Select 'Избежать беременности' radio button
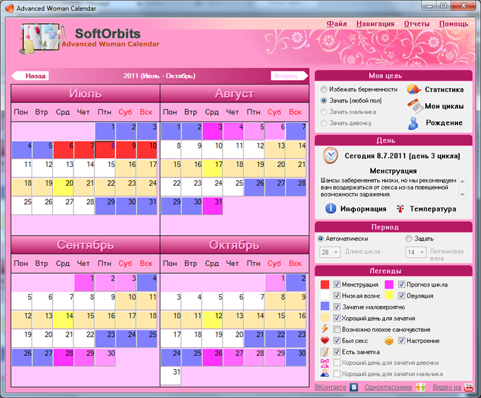The image size is (481, 398). click(324, 89)
